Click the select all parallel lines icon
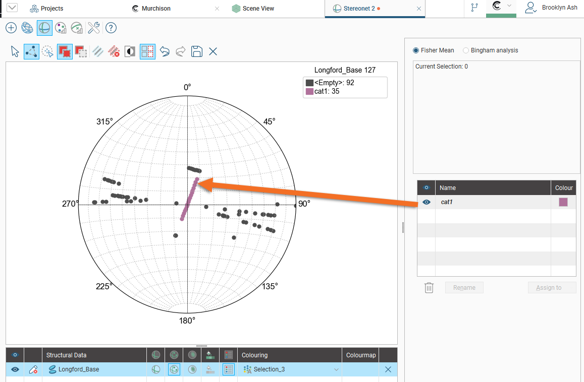 (98, 51)
